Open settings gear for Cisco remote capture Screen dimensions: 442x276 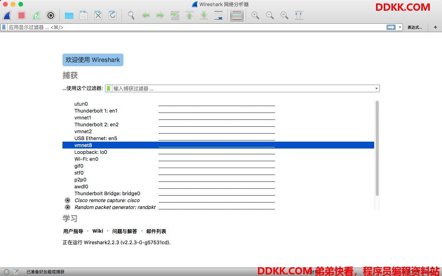[x=67, y=200]
